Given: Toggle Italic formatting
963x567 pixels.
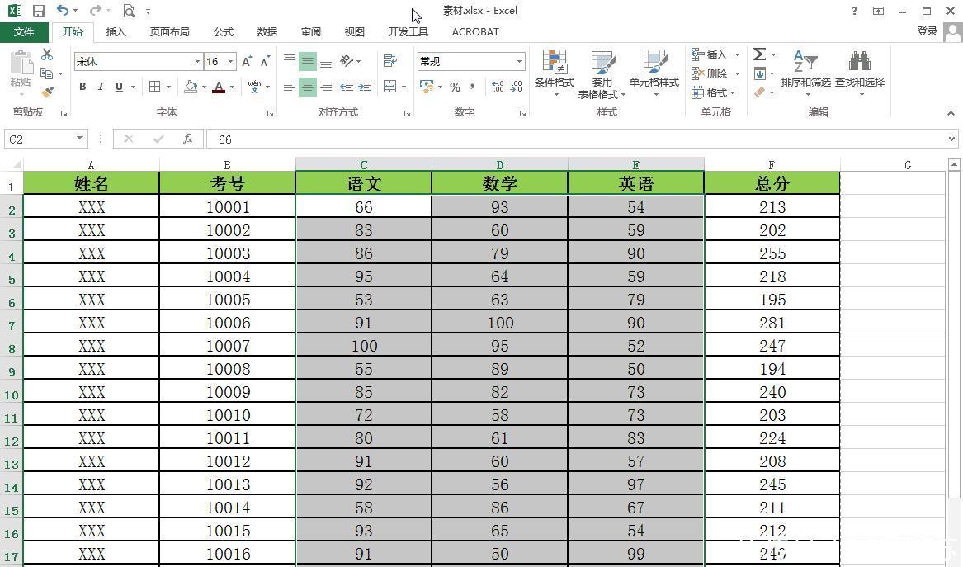Looking at the screenshot, I should pyautogui.click(x=101, y=87).
